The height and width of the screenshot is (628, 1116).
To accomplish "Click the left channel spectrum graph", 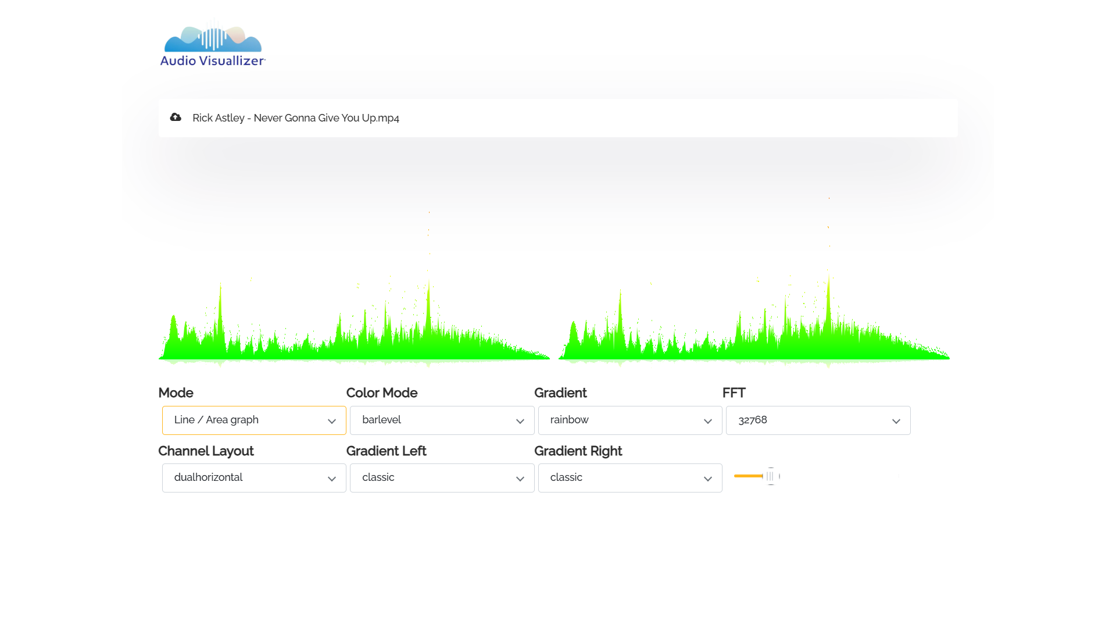I will (x=354, y=289).
